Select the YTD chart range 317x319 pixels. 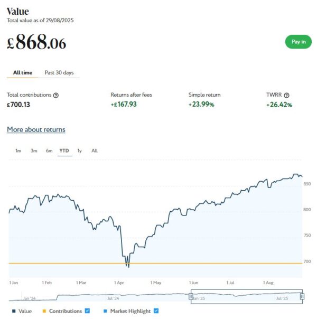click(x=64, y=151)
